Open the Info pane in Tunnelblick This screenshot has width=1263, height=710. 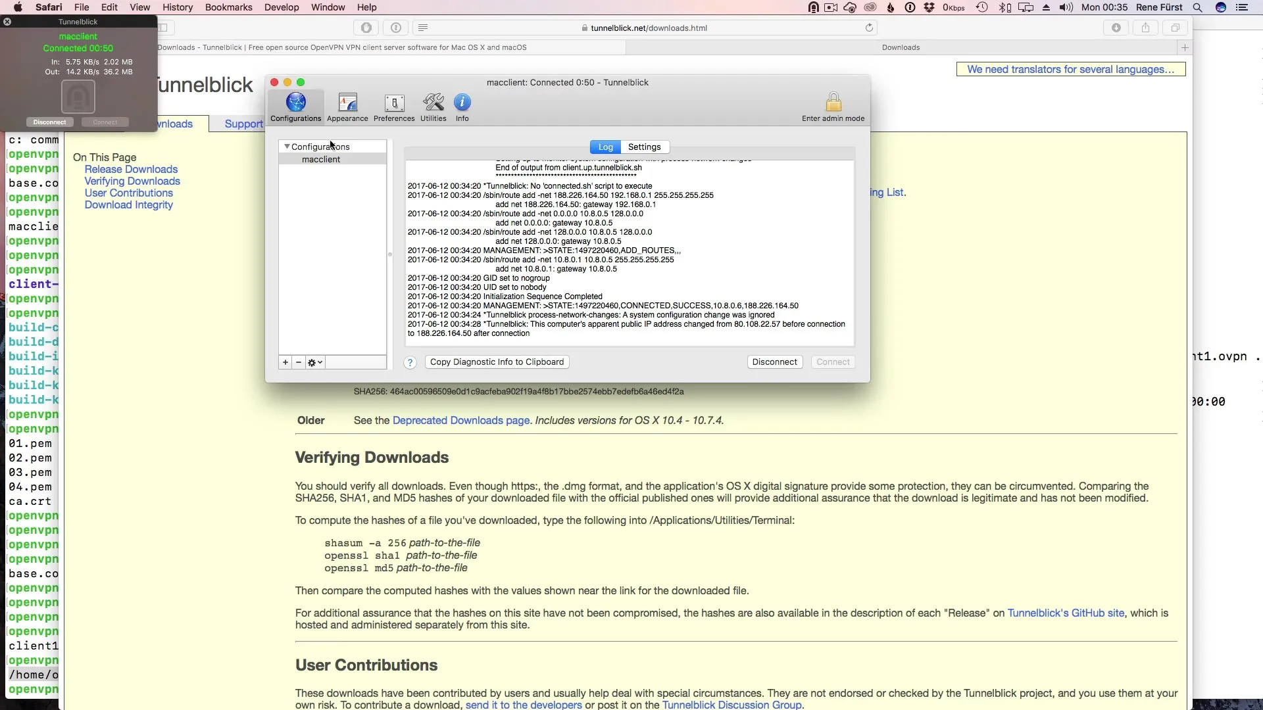(x=462, y=107)
